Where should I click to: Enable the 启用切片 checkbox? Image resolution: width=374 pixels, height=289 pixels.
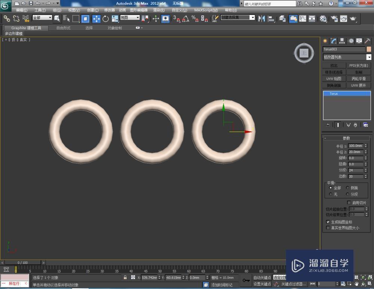(x=349, y=203)
